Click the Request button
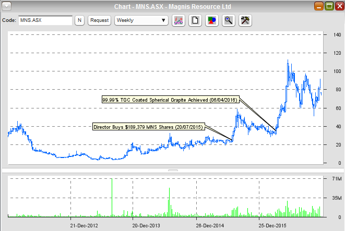Screen dimensions: 345x231 point(100,20)
